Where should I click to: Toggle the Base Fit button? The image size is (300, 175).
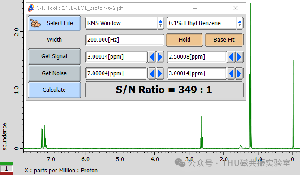224,40
